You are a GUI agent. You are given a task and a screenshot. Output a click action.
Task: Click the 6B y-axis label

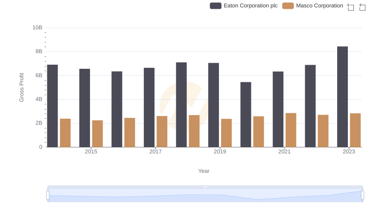click(39, 75)
